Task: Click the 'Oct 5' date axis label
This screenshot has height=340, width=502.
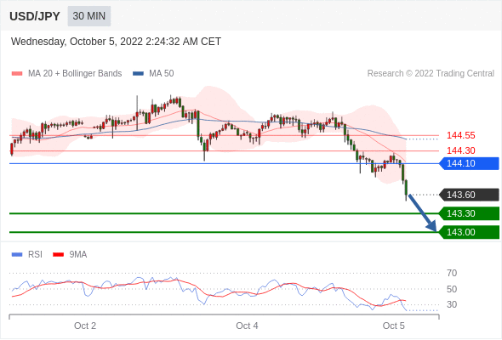Action: pos(394,326)
